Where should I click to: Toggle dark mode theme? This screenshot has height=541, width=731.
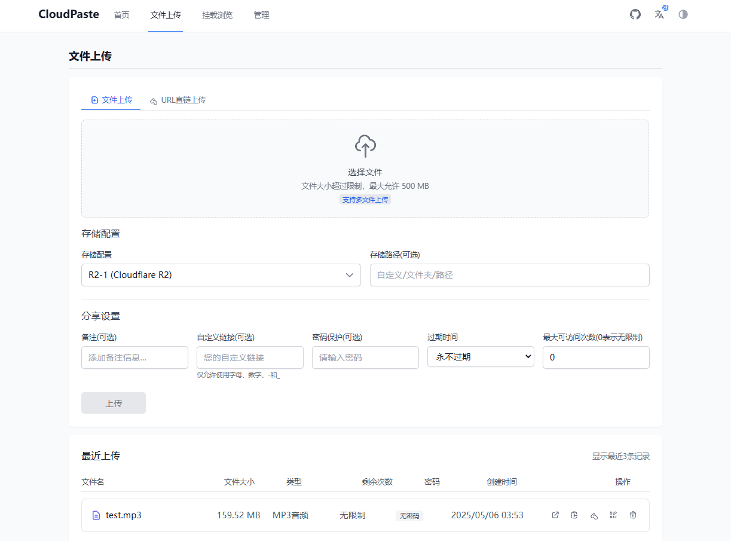683,14
